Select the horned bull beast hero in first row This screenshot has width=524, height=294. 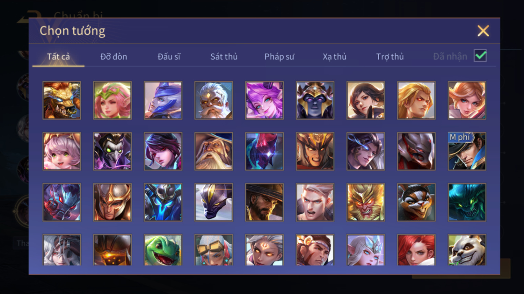(62, 100)
